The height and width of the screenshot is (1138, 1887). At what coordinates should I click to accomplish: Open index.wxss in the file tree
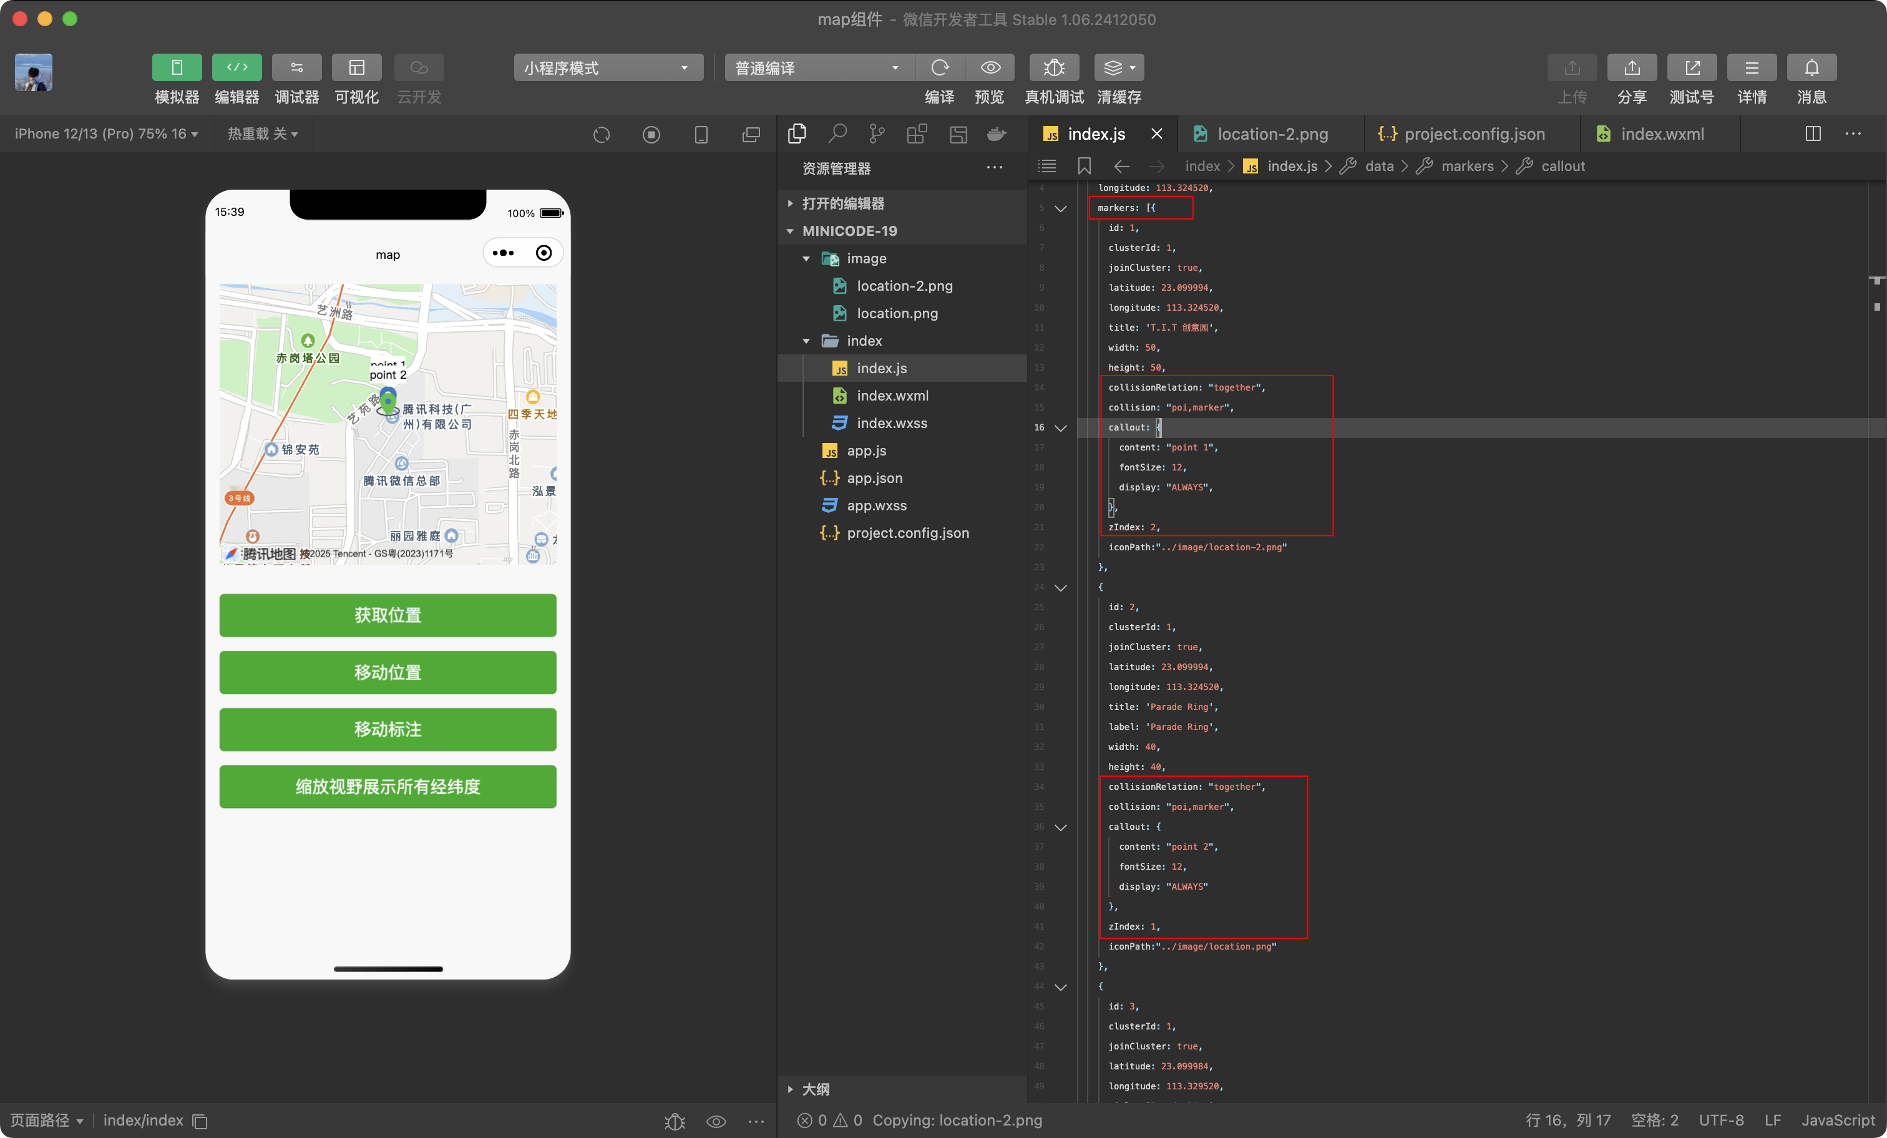[892, 423]
